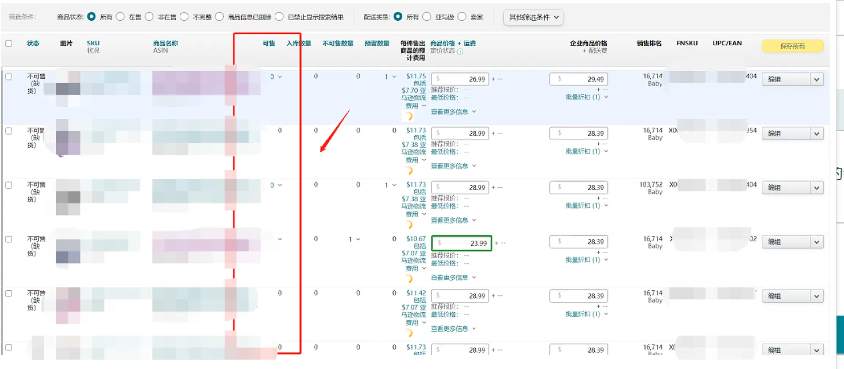Open the arrow beside 编辑 in the $11.42 fee row
Image resolution: width=844 pixels, height=369 pixels.
coord(817,296)
